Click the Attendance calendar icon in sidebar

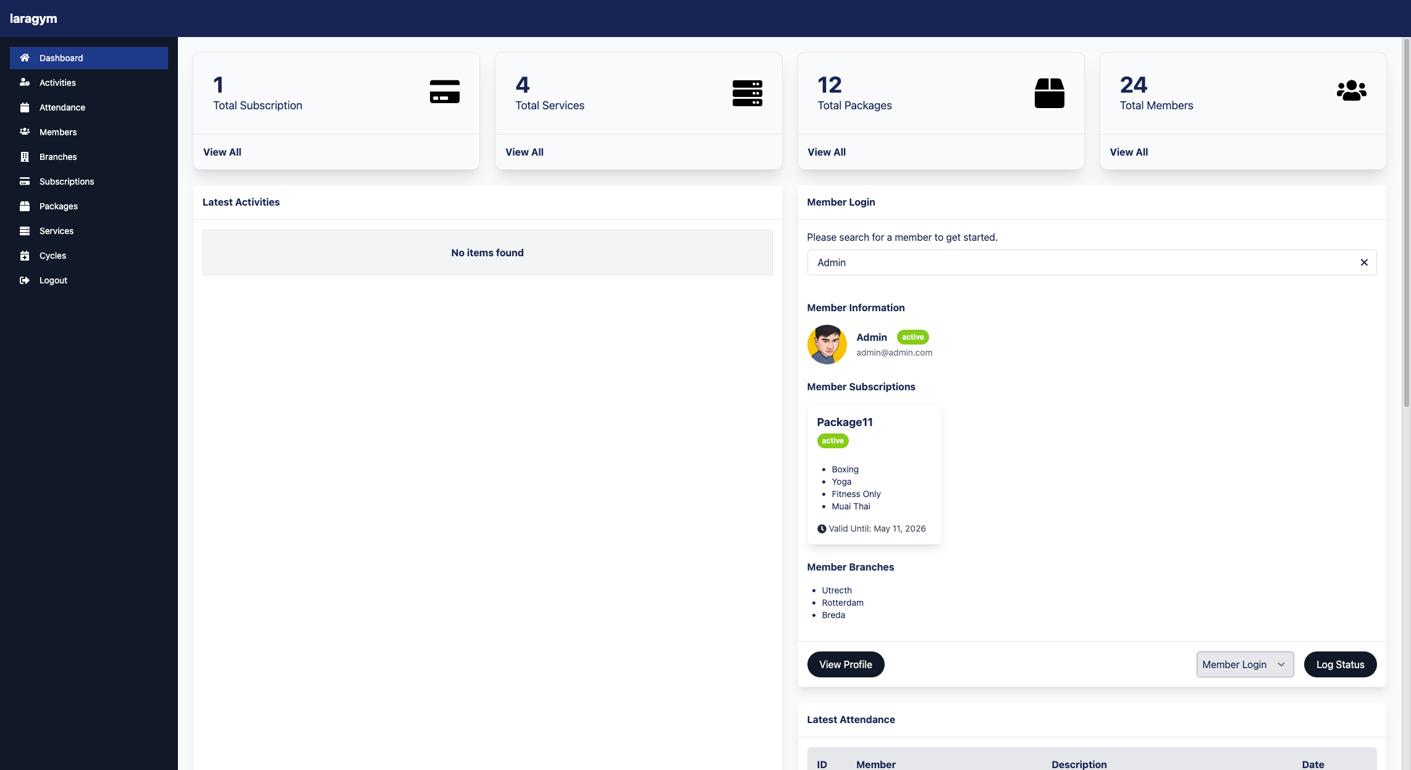click(x=25, y=107)
